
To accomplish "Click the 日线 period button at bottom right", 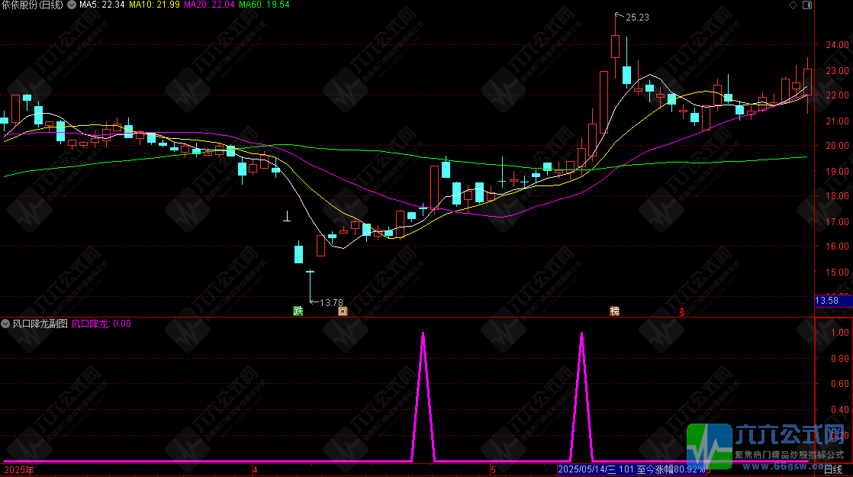I will click(x=833, y=469).
